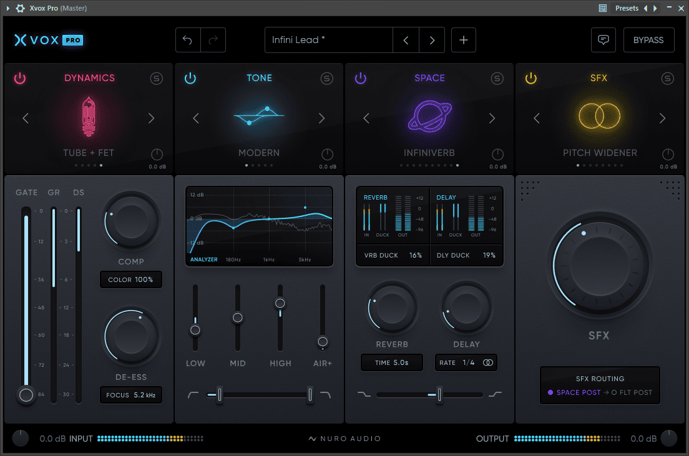This screenshot has width=689, height=456.
Task: Solo the SFX module
Action: [668, 79]
